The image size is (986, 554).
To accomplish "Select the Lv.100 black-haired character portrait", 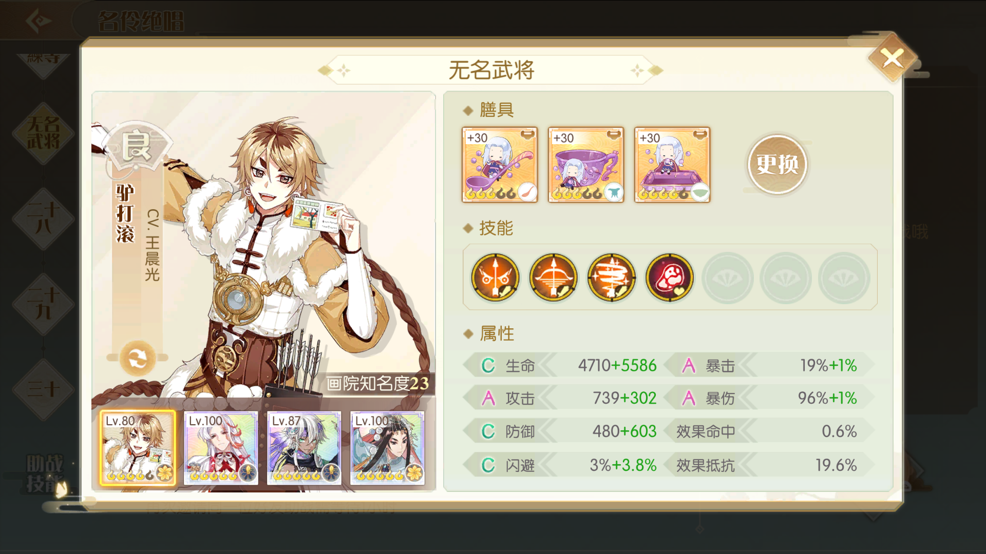I will pyautogui.click(x=387, y=448).
